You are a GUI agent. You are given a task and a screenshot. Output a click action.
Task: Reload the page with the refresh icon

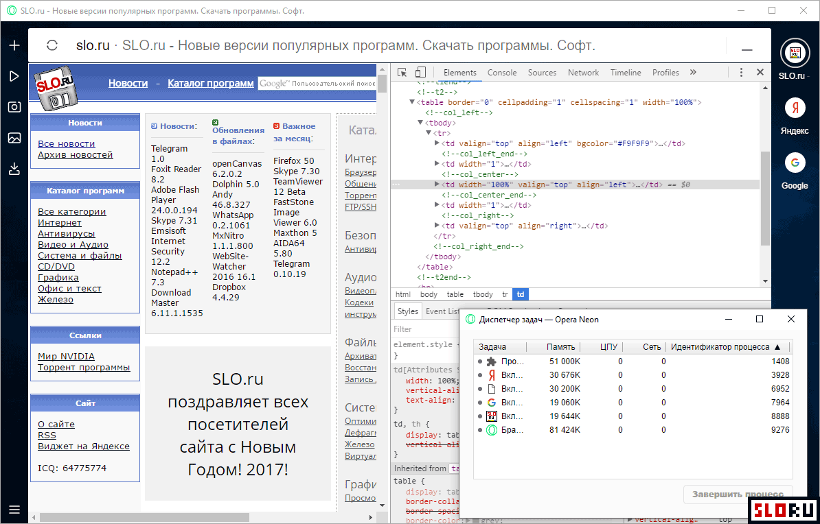click(52, 45)
